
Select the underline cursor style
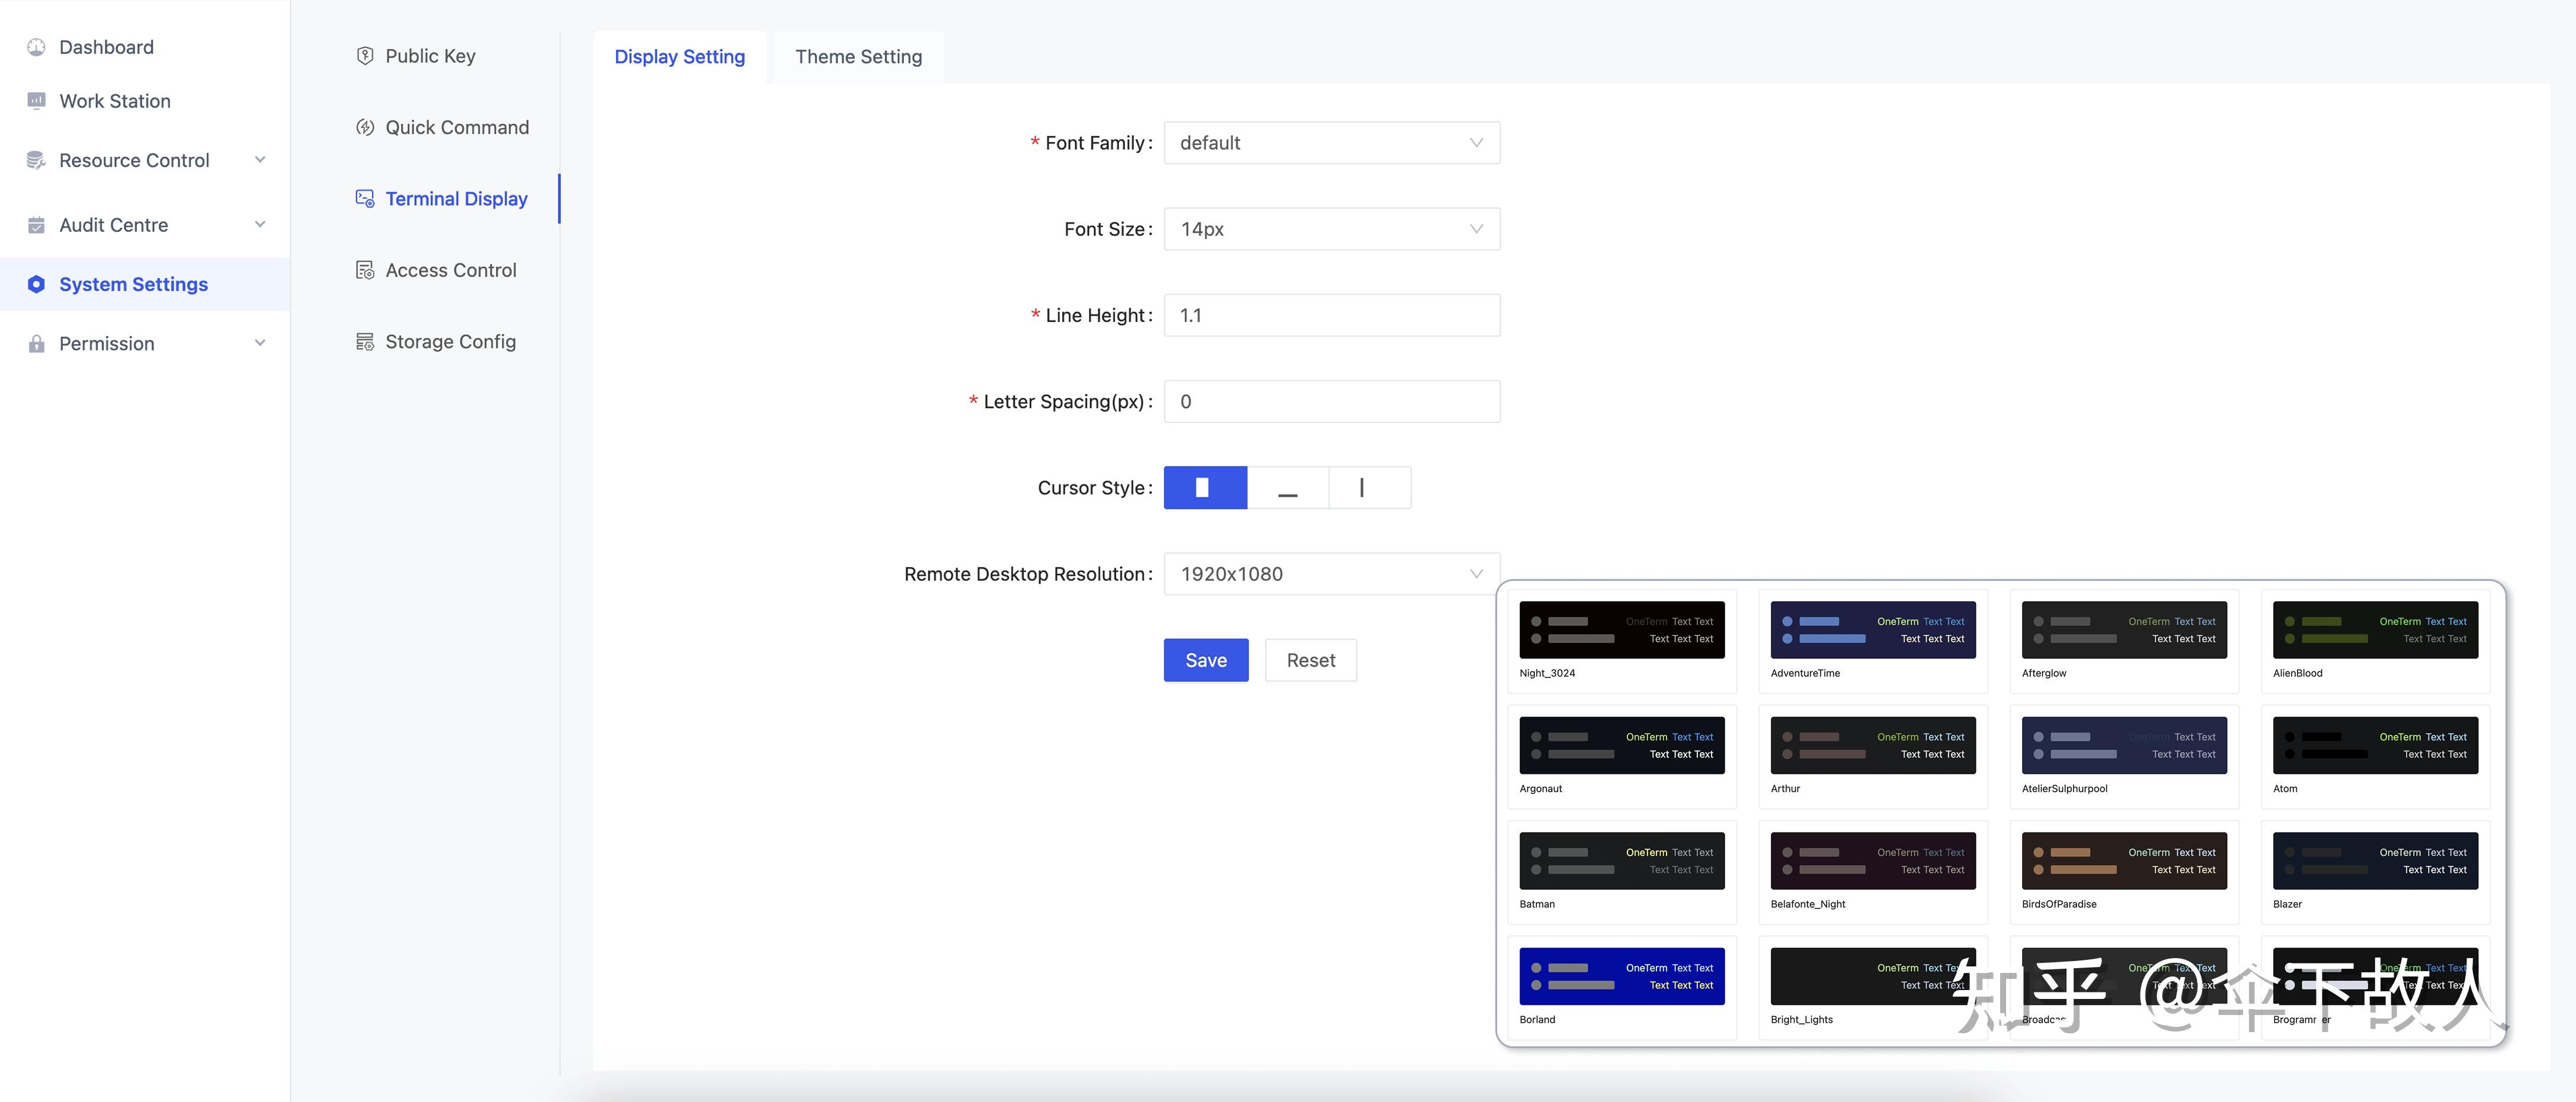coord(1287,487)
